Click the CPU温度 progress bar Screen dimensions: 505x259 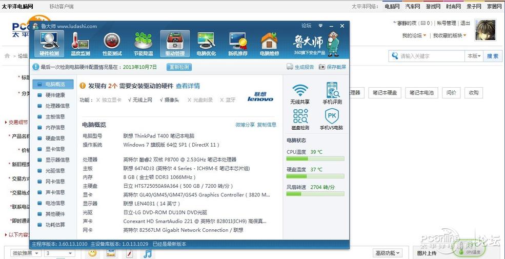315,159
